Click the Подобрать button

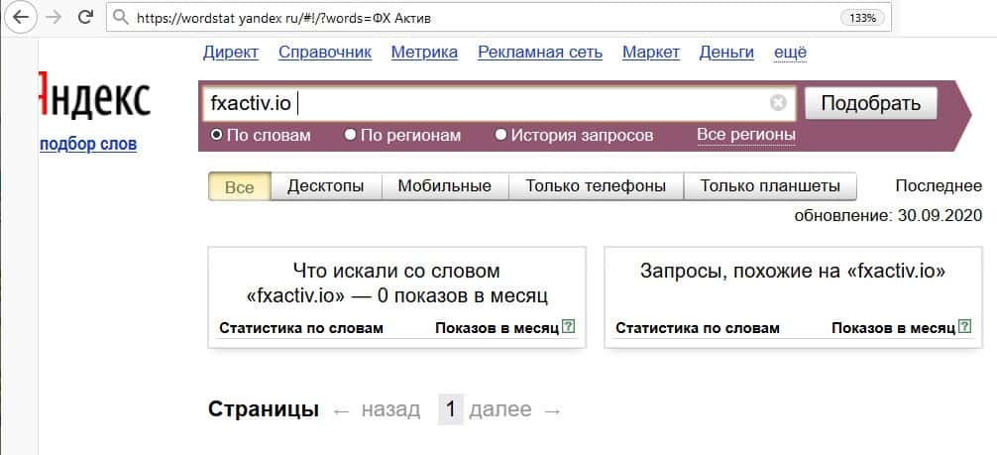[870, 103]
